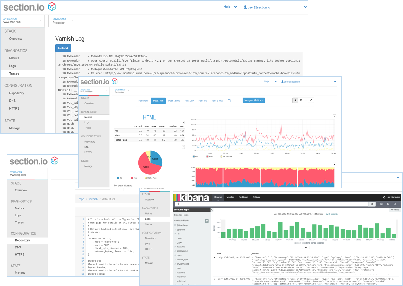Open the Application dropdown in the Repository window
The width and height of the screenshot is (403, 286).
[27, 174]
